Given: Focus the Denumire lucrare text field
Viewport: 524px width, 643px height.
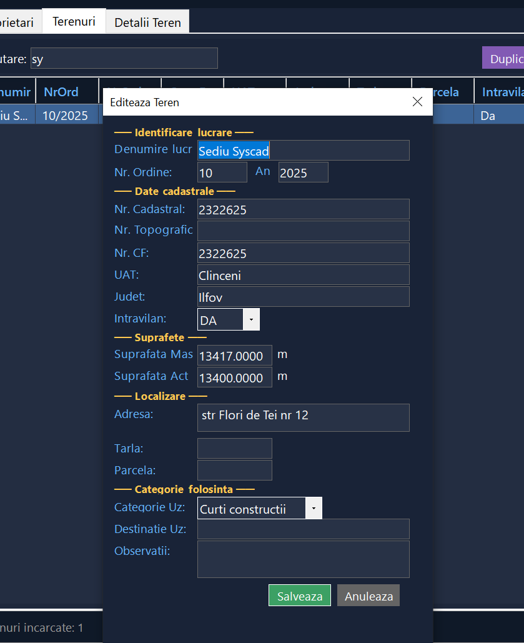Looking at the screenshot, I should 303,151.
